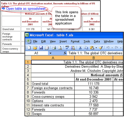Click the Redo arrow icon
The image size is (124, 117).
click(x=116, y=48)
